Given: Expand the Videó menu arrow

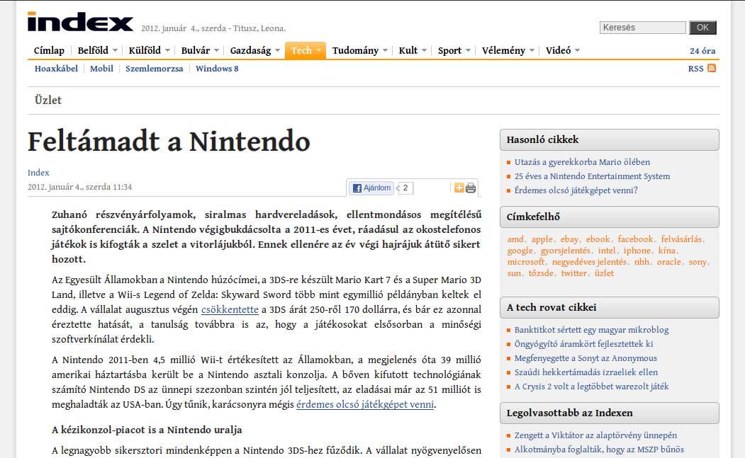Looking at the screenshot, I should [x=577, y=50].
